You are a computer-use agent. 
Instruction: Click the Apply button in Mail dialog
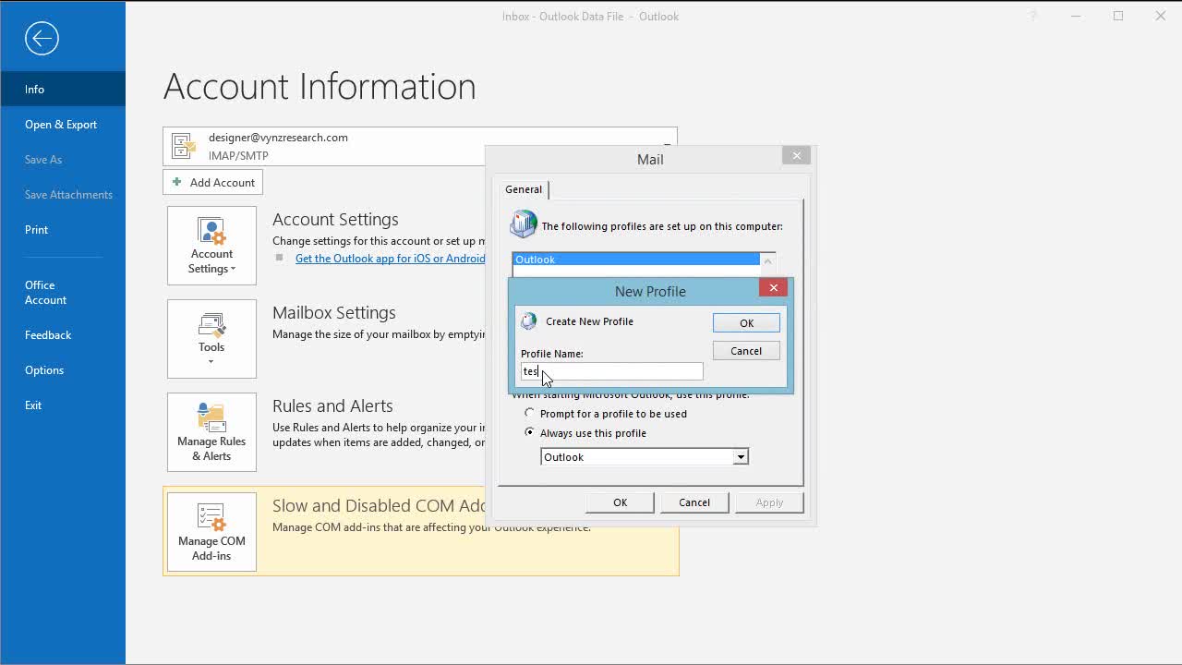click(769, 502)
